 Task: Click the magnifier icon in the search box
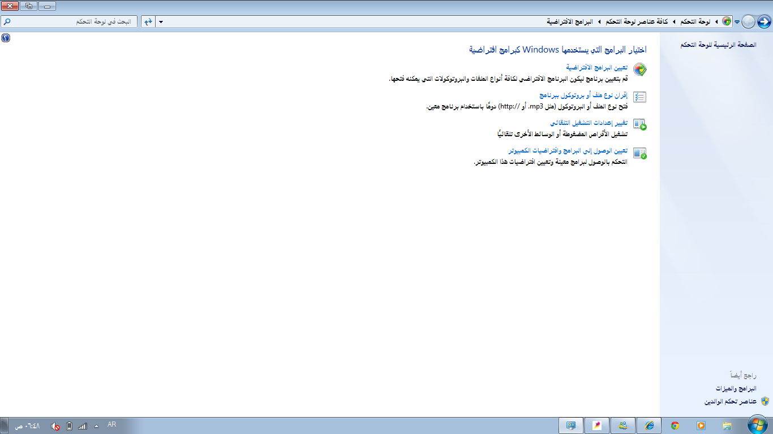pos(6,21)
